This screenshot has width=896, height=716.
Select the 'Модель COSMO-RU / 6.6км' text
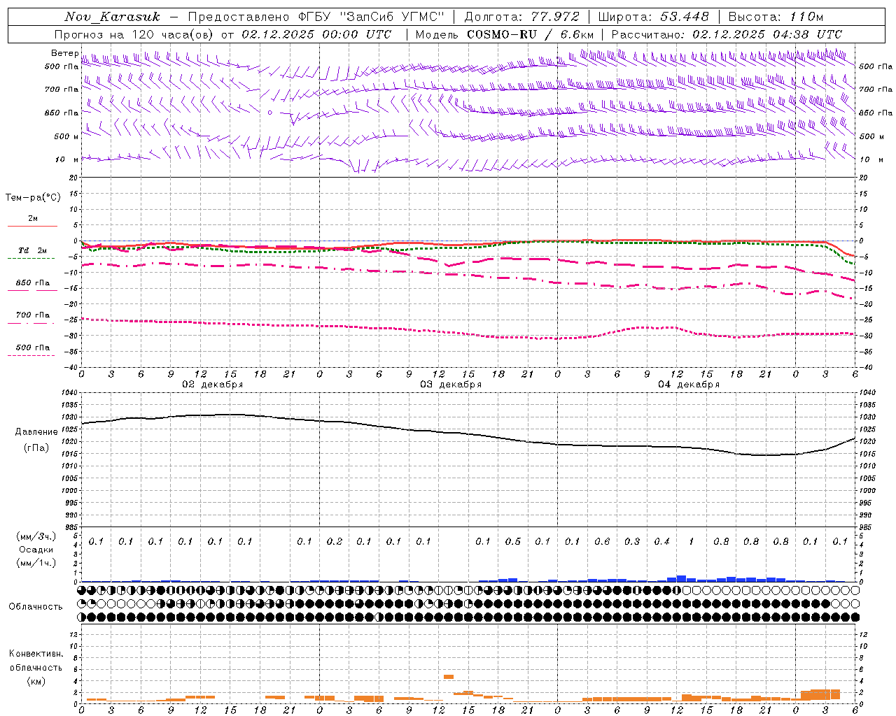(x=504, y=34)
